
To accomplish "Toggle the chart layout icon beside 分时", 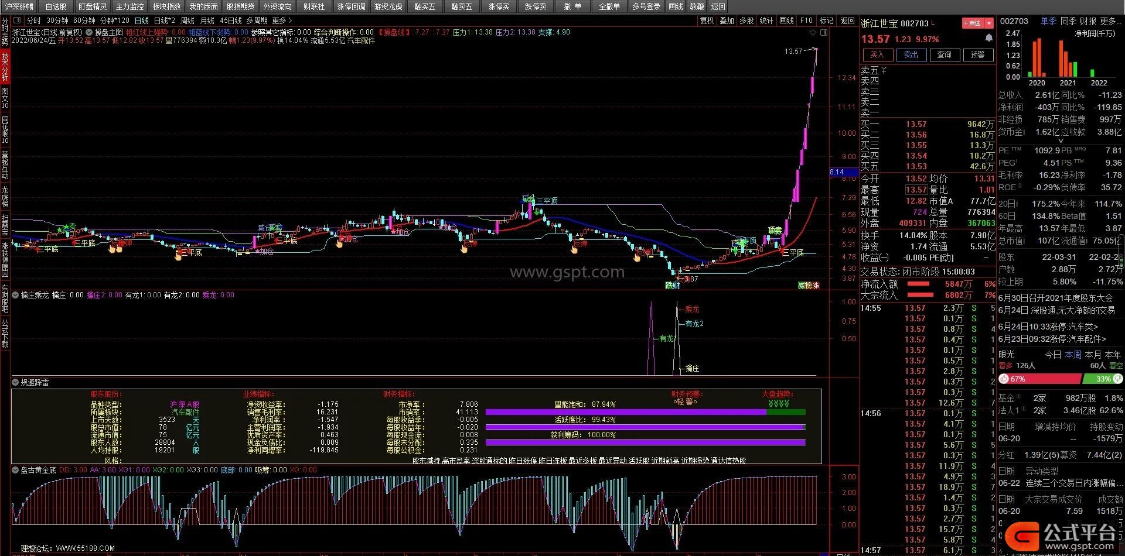I will tap(18, 20).
